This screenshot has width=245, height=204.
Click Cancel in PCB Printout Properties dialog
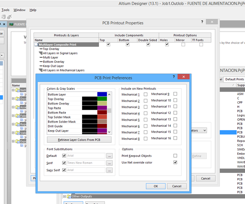[x=206, y=178]
